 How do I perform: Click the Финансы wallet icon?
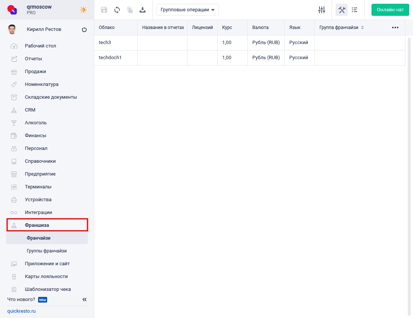coord(14,136)
